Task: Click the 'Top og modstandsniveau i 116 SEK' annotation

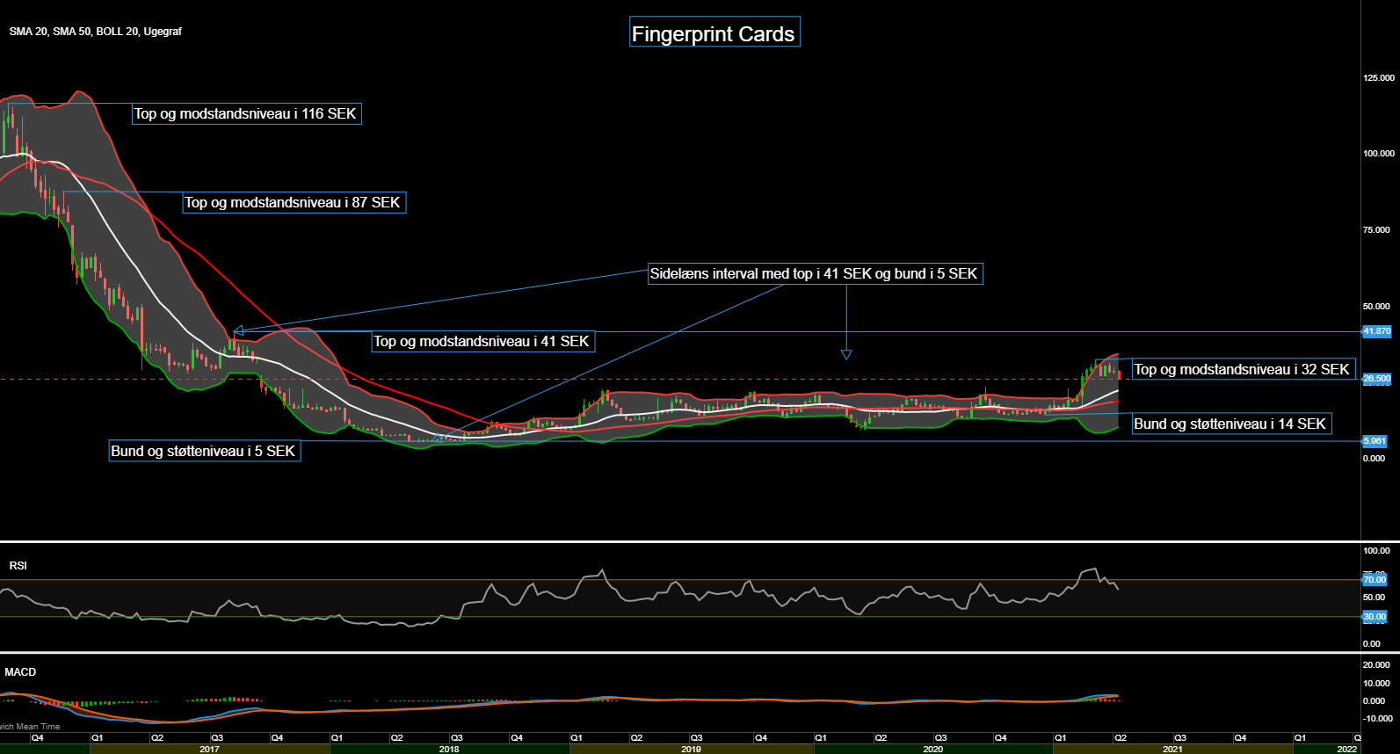Action: click(x=246, y=113)
